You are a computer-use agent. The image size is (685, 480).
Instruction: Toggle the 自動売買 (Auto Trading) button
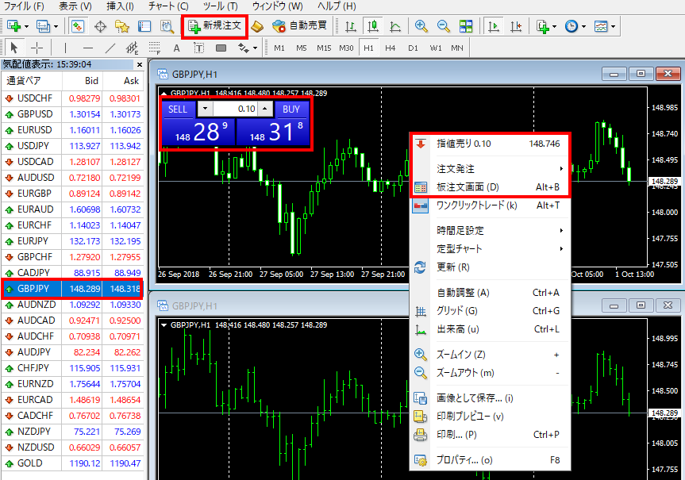(x=298, y=26)
